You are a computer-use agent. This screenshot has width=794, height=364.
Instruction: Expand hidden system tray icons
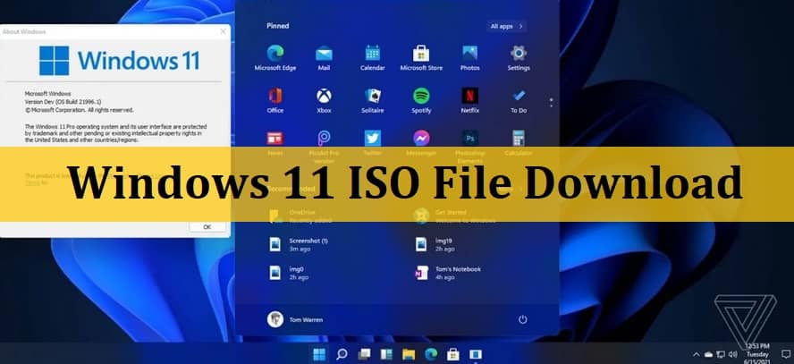pos(697,354)
